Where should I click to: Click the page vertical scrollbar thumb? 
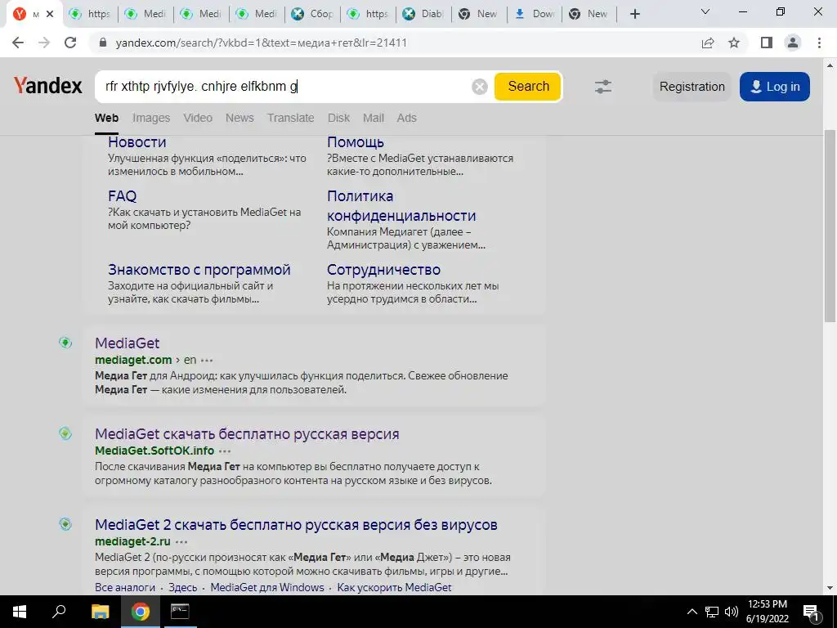830,226
